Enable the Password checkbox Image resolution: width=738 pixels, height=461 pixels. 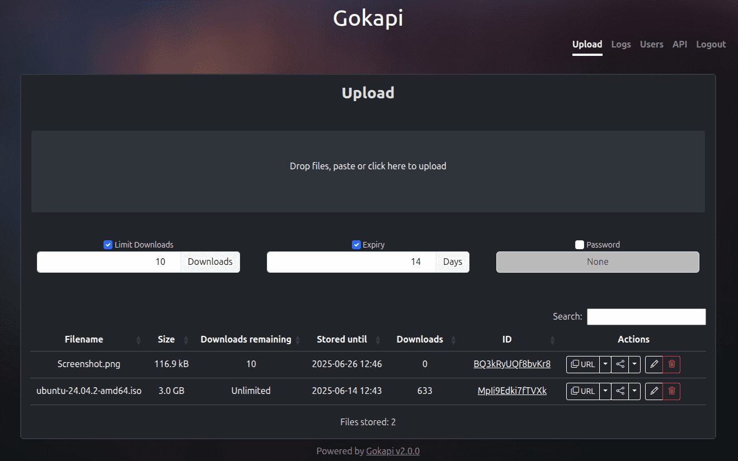click(581, 244)
